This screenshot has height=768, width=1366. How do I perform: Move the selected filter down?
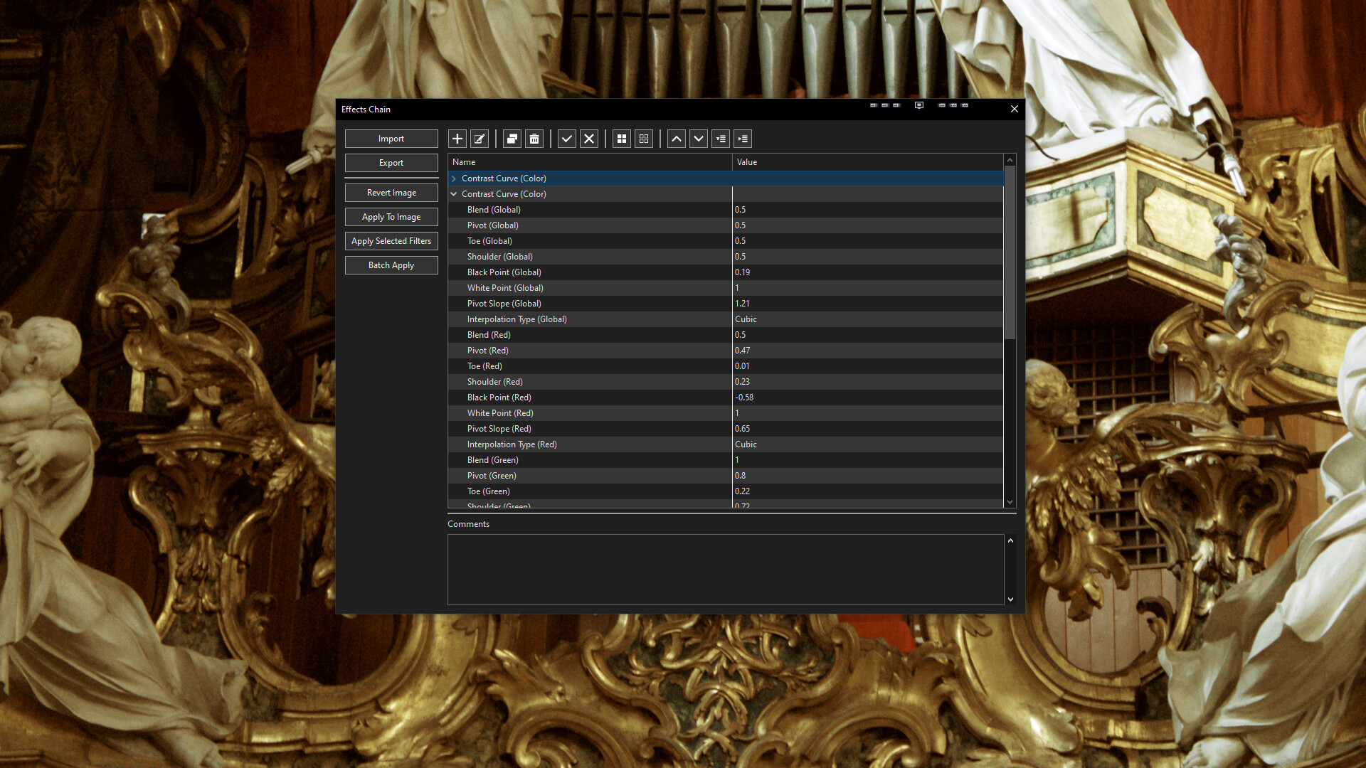point(699,139)
